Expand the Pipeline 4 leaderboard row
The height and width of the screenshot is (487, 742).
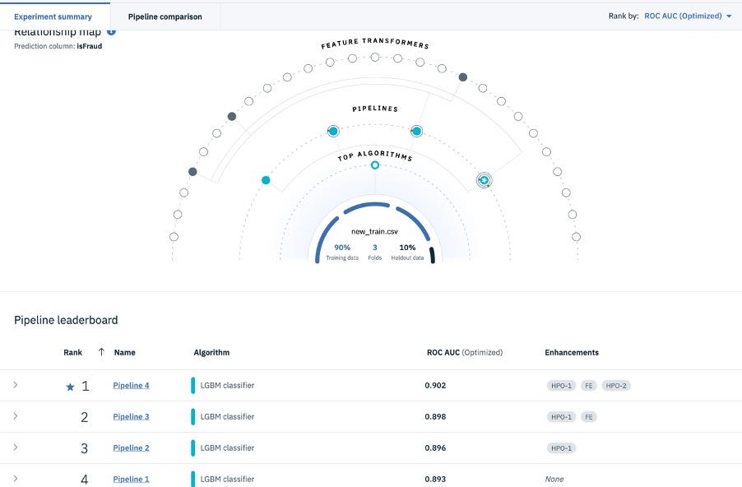click(x=15, y=384)
